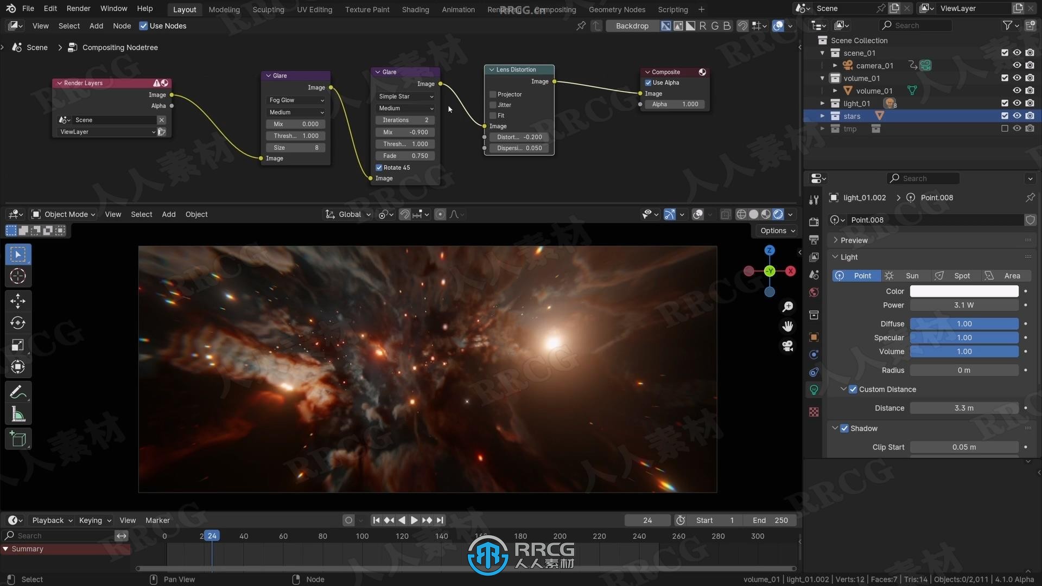
Task: Click frame 24 on the timeline
Action: pyautogui.click(x=212, y=536)
